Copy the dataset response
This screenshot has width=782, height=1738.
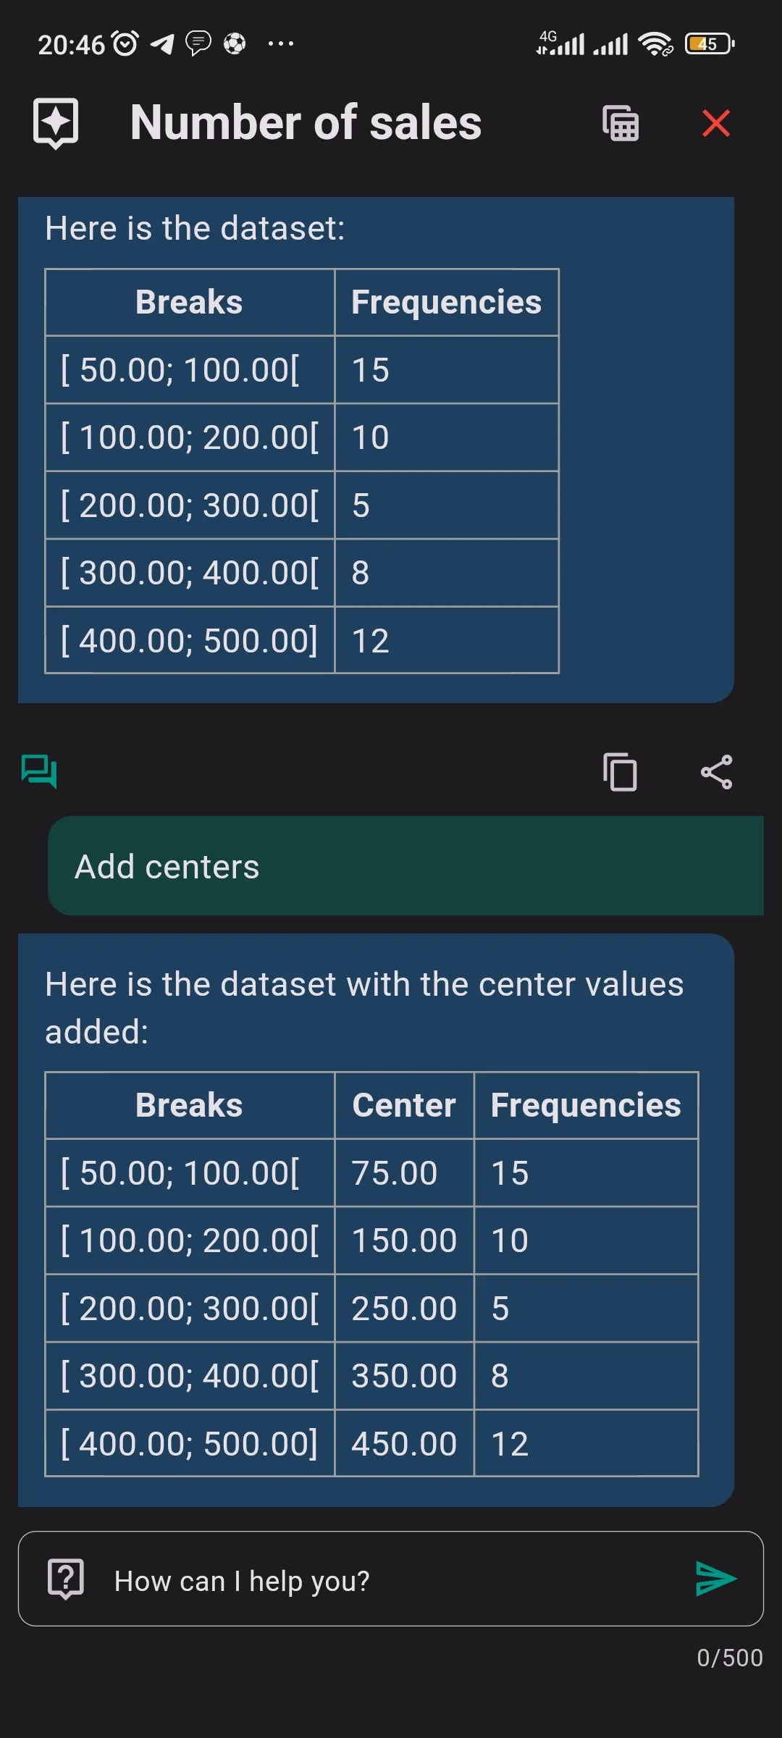621,772
